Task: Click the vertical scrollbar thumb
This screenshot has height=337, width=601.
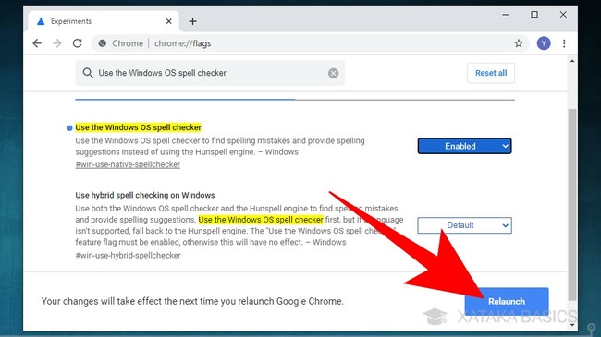Action: point(572,205)
